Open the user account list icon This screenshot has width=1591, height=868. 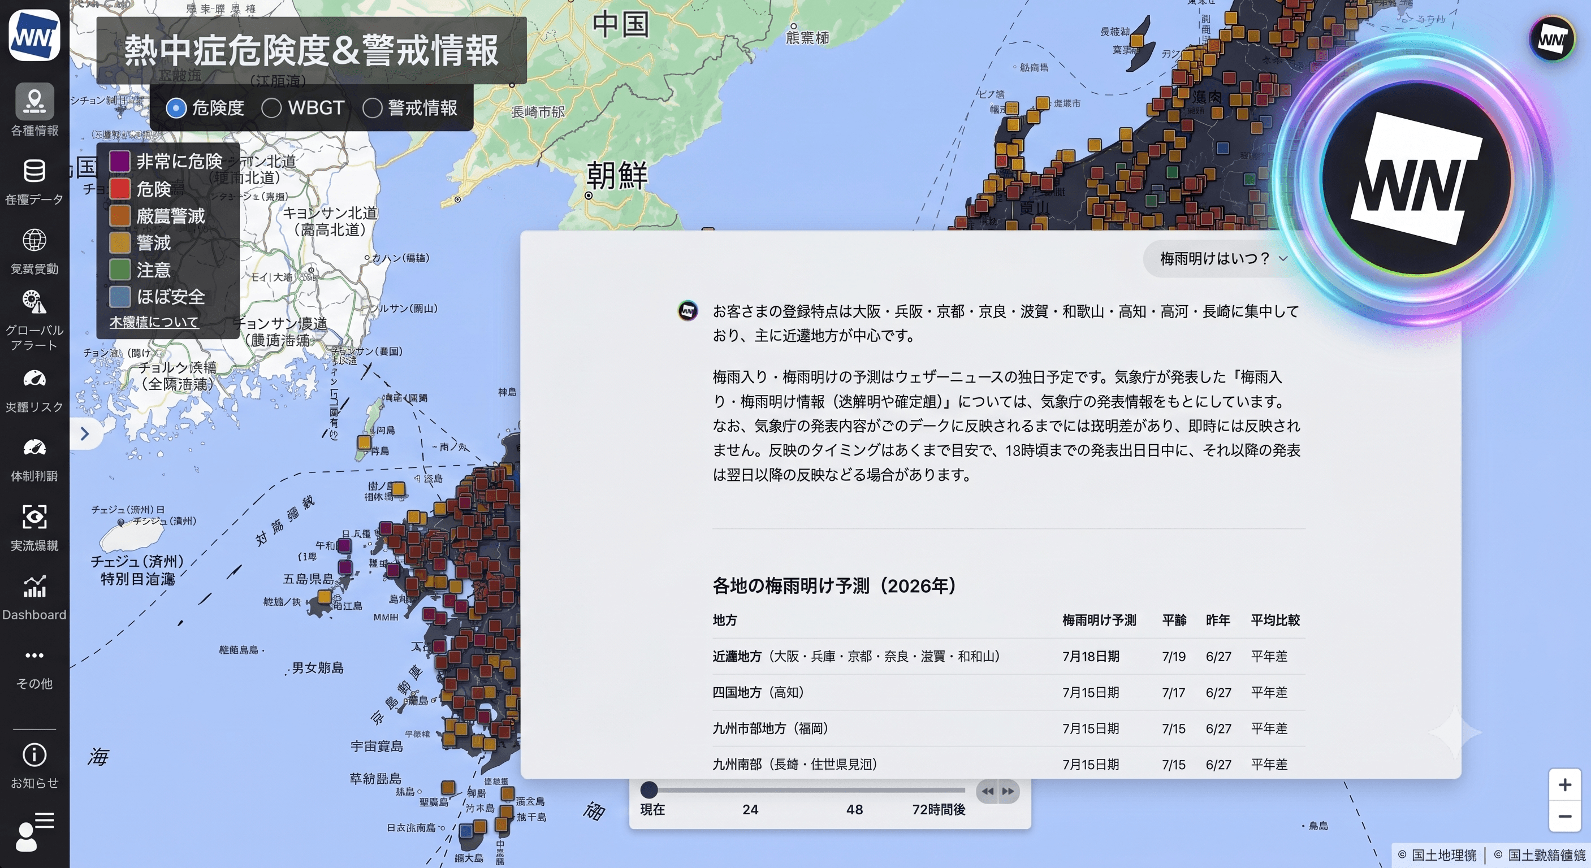coord(34,832)
